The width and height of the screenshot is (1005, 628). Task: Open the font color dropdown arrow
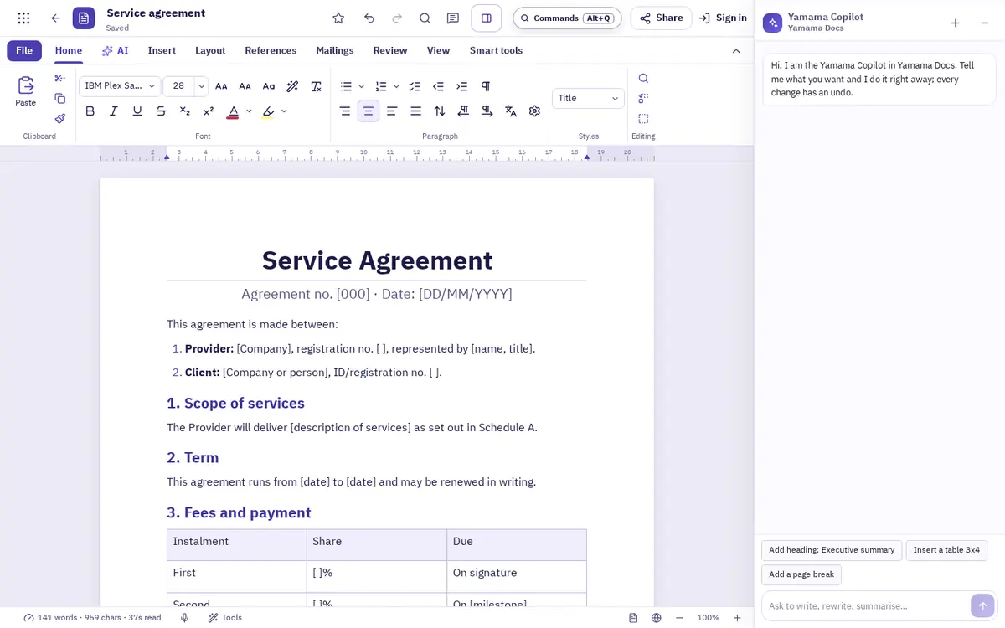pos(249,111)
